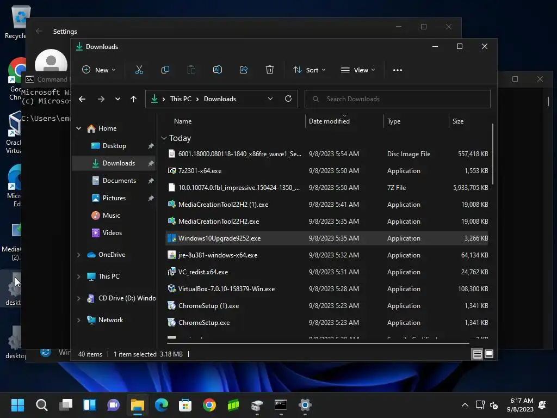Go up one folder level arrow

tap(134, 99)
